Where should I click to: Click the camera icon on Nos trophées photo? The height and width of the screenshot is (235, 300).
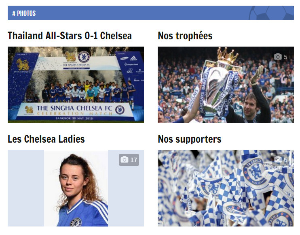tap(278, 57)
